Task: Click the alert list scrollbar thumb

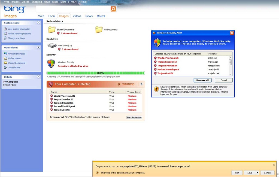Action: point(230,62)
